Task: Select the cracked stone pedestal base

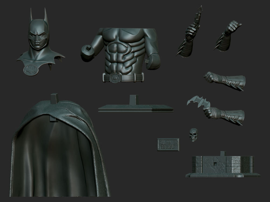Action: tap(223, 165)
